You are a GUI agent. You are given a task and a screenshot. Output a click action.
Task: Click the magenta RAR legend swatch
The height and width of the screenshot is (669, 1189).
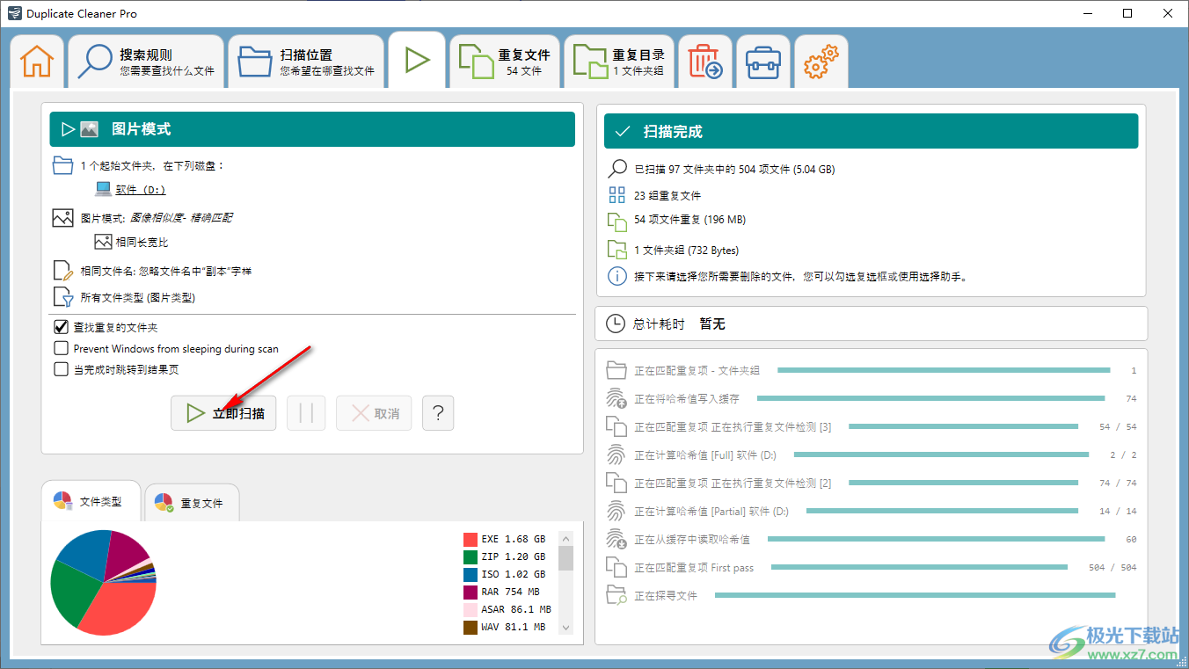(470, 592)
